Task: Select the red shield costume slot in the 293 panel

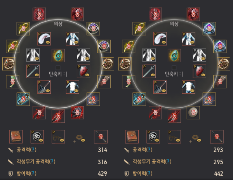Action: tap(200, 71)
